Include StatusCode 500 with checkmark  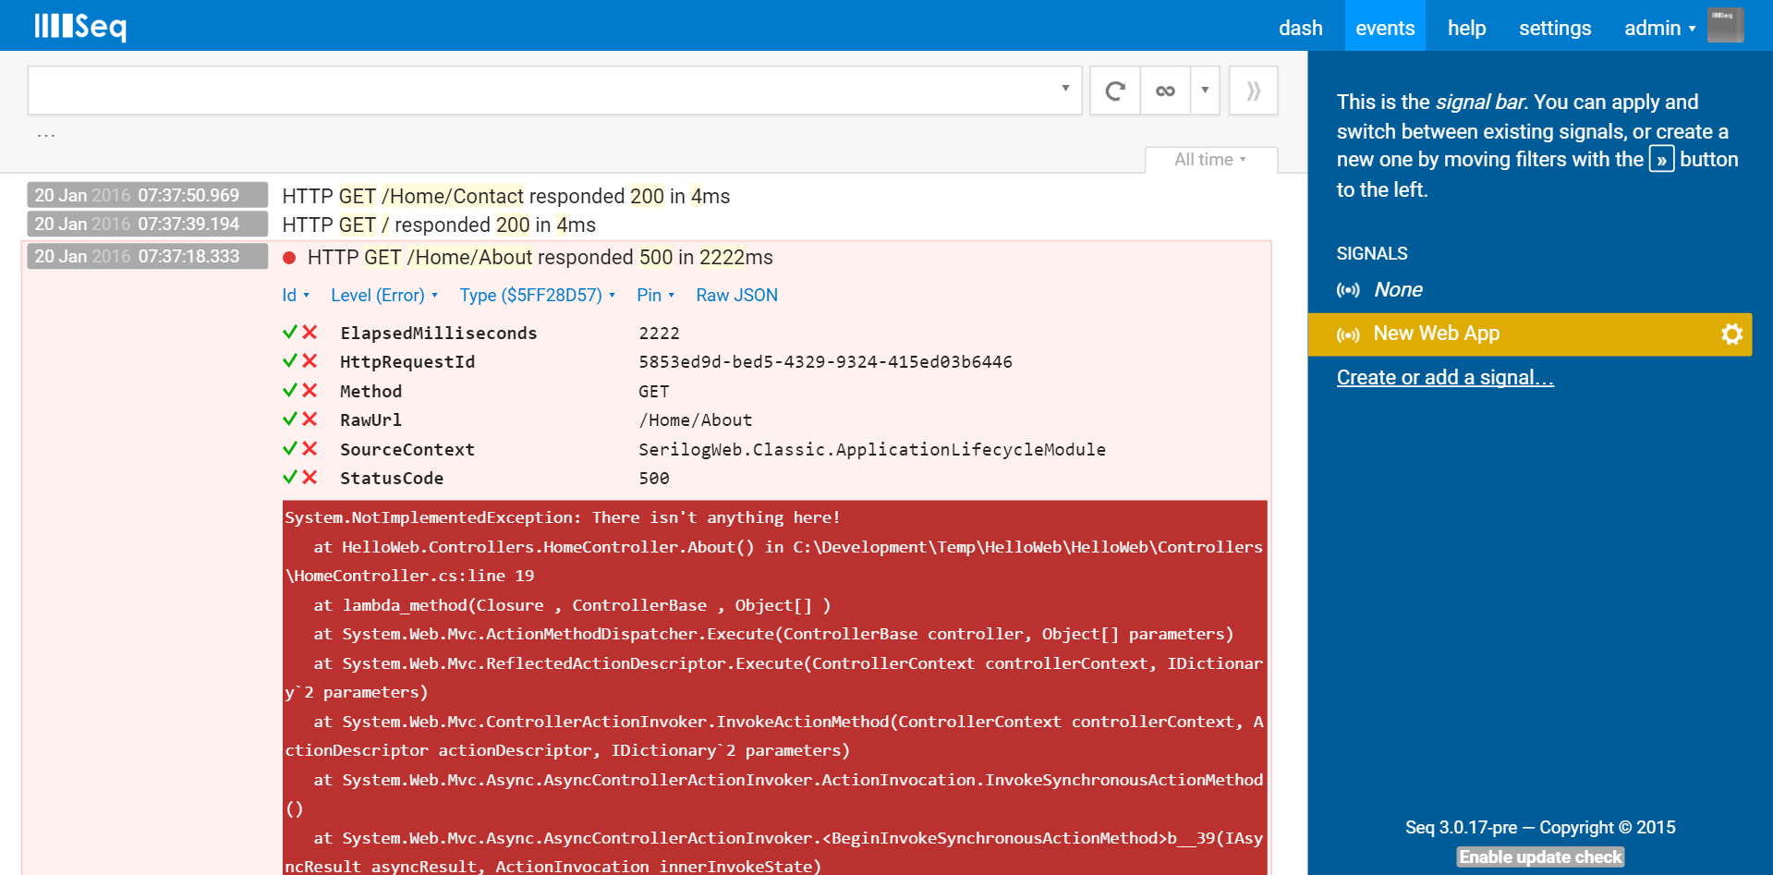(x=290, y=477)
